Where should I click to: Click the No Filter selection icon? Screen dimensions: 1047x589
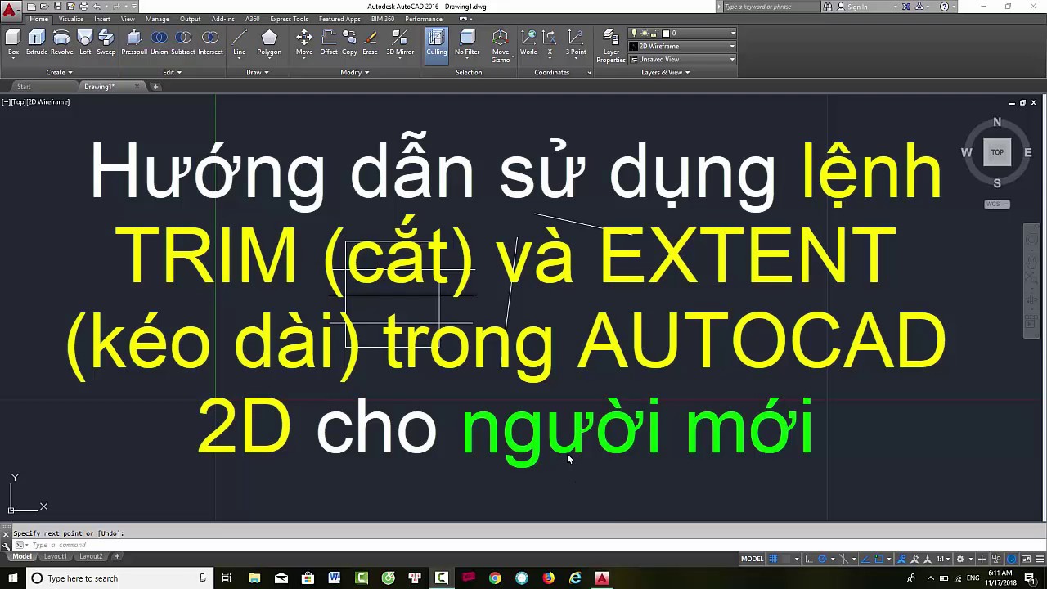pyautogui.click(x=467, y=43)
